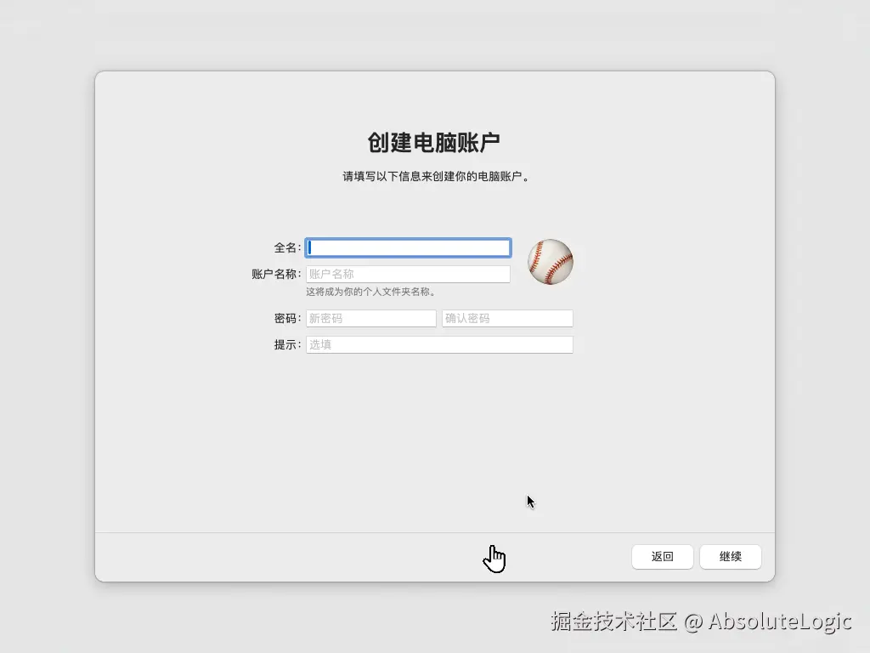Screen dimensions: 870x653
Task: Click the 账户名称 label
Action: point(276,274)
